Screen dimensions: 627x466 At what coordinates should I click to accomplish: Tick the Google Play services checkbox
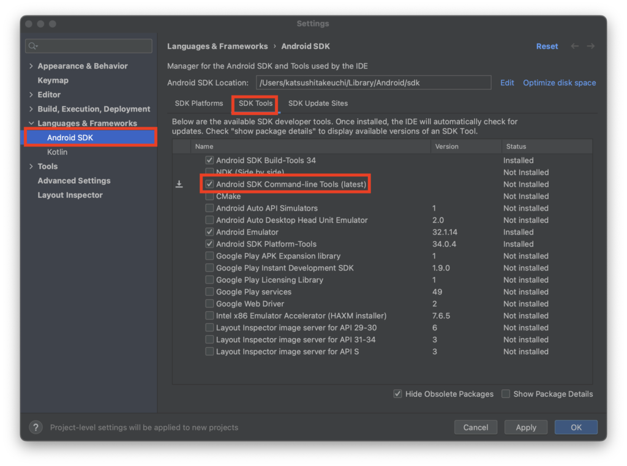[x=210, y=292]
